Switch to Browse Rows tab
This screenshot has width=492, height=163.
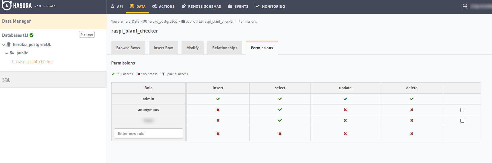(x=128, y=48)
